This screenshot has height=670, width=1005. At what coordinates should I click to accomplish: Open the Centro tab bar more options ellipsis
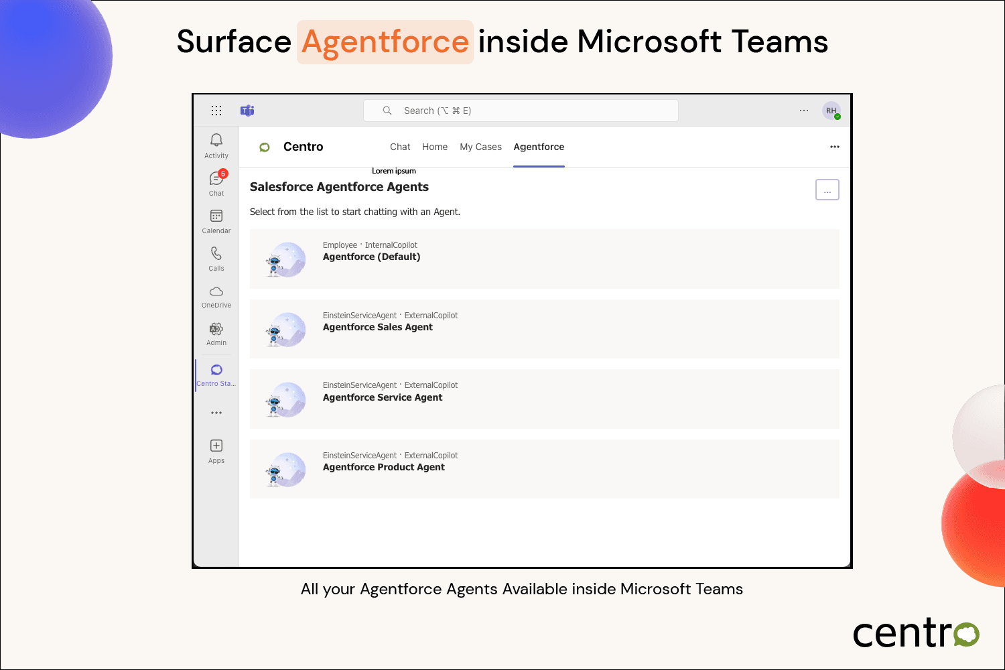coord(835,147)
